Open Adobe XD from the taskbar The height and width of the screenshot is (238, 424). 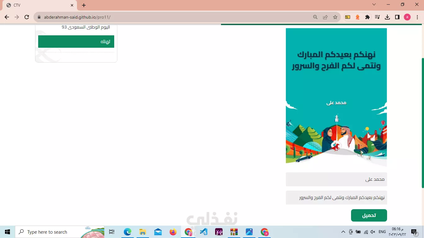tap(219, 232)
